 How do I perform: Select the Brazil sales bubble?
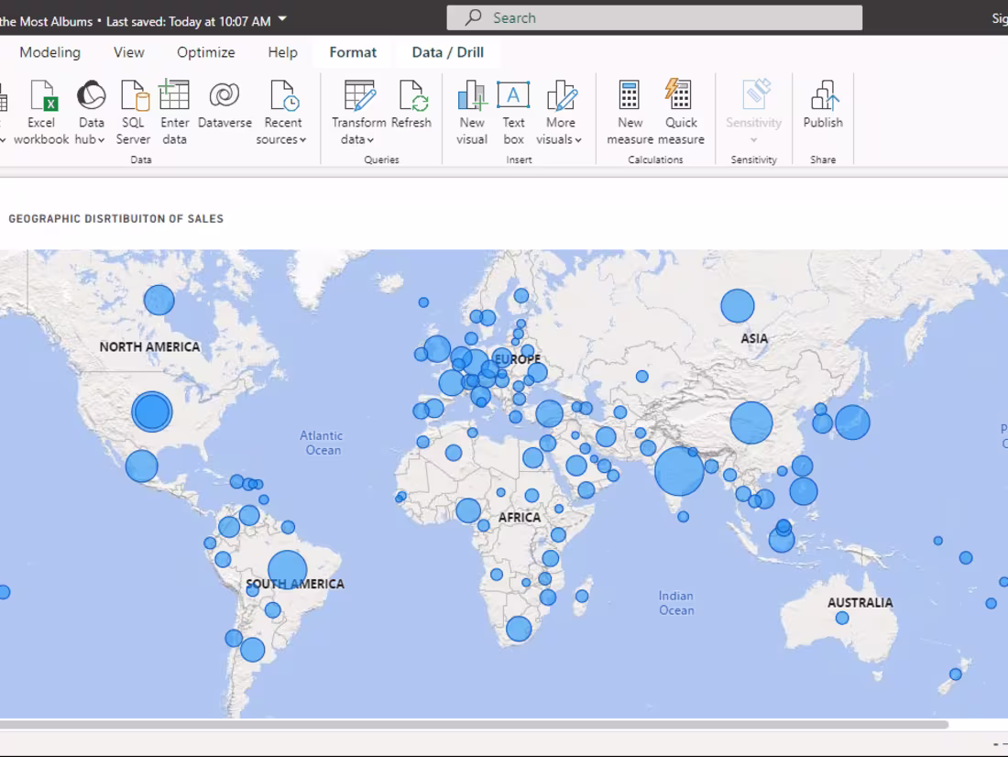pyautogui.click(x=287, y=569)
